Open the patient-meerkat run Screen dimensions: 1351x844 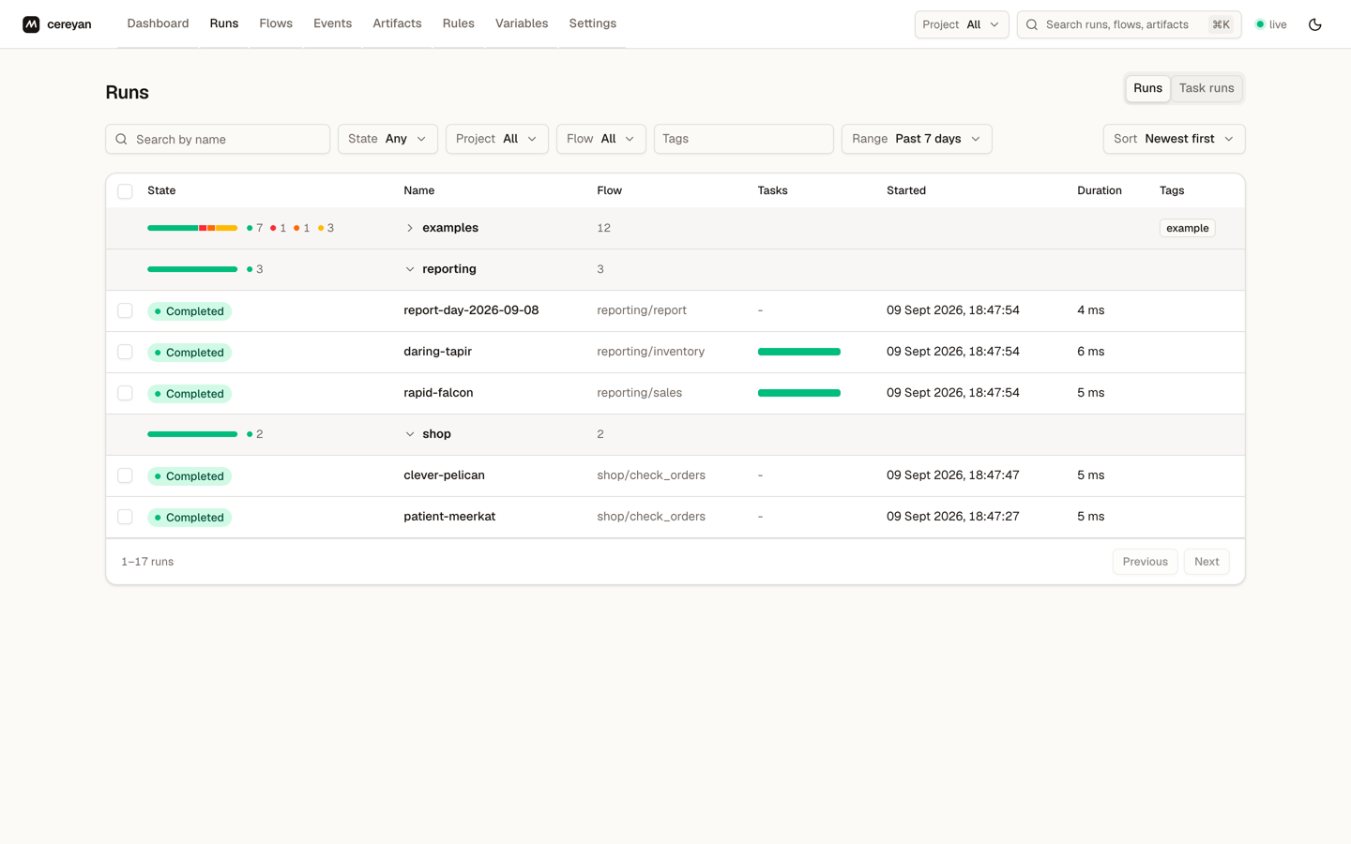point(449,517)
